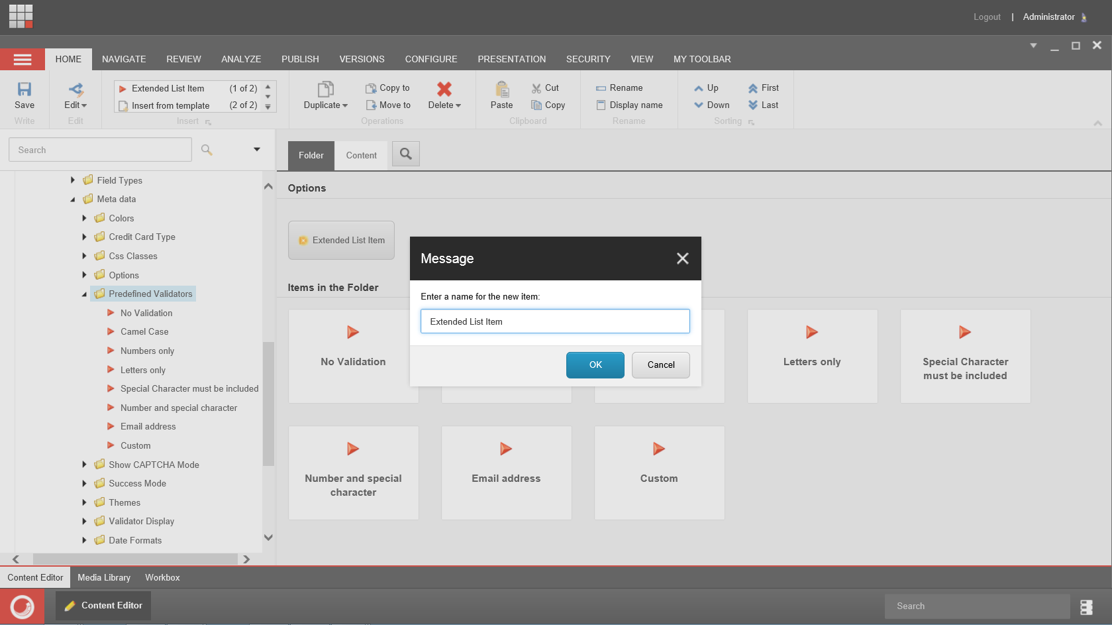This screenshot has width=1112, height=625.
Task: Click the search tab magnifier button
Action: pyautogui.click(x=406, y=154)
